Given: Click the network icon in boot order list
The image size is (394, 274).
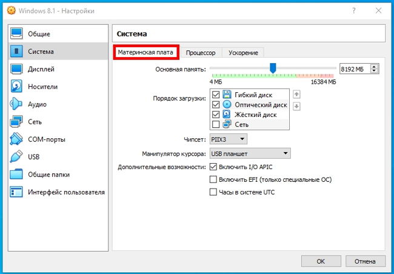Looking at the screenshot, I should pos(227,124).
